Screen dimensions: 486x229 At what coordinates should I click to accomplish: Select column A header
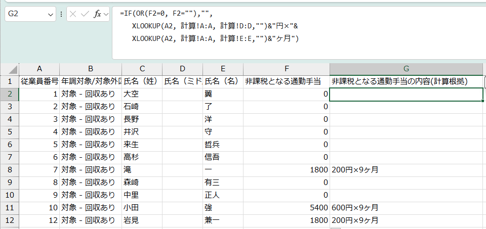(x=39, y=69)
